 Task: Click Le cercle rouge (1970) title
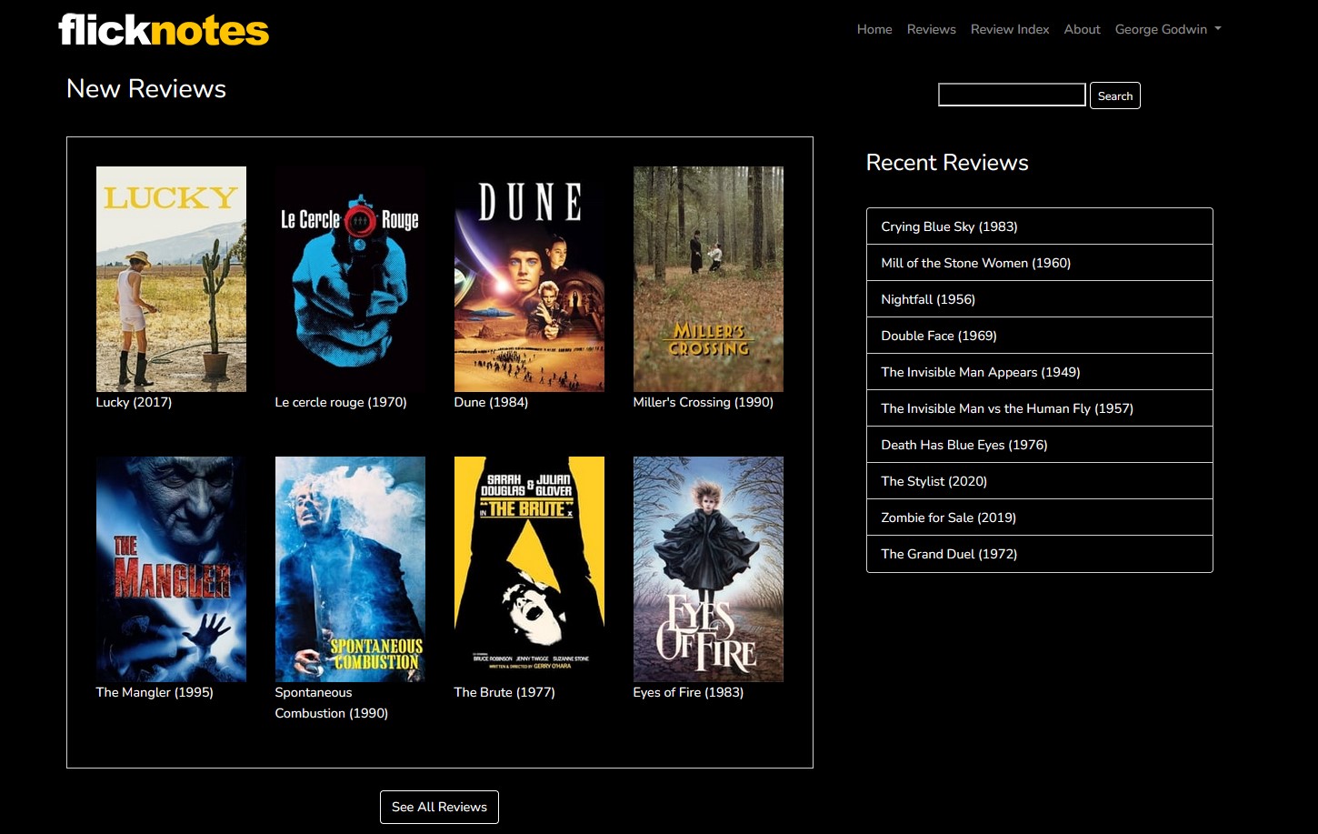(341, 402)
